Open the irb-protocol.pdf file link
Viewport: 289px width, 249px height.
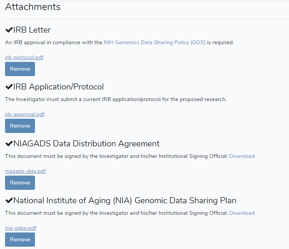tap(24, 57)
